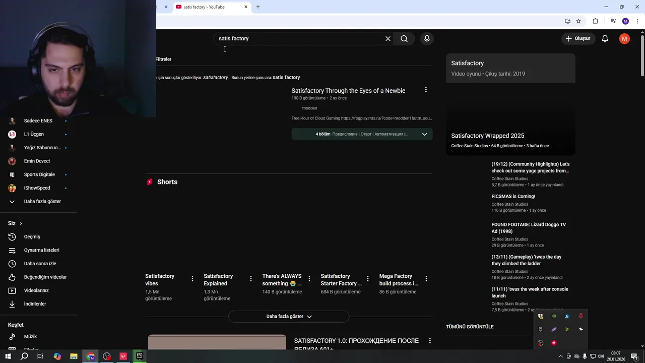Viewport: 645px width, 363px height.
Task: Open Sports Digitale channel subscription
Action: [39, 174]
